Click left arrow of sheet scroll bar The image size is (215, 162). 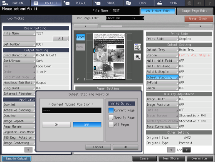pos(86,26)
